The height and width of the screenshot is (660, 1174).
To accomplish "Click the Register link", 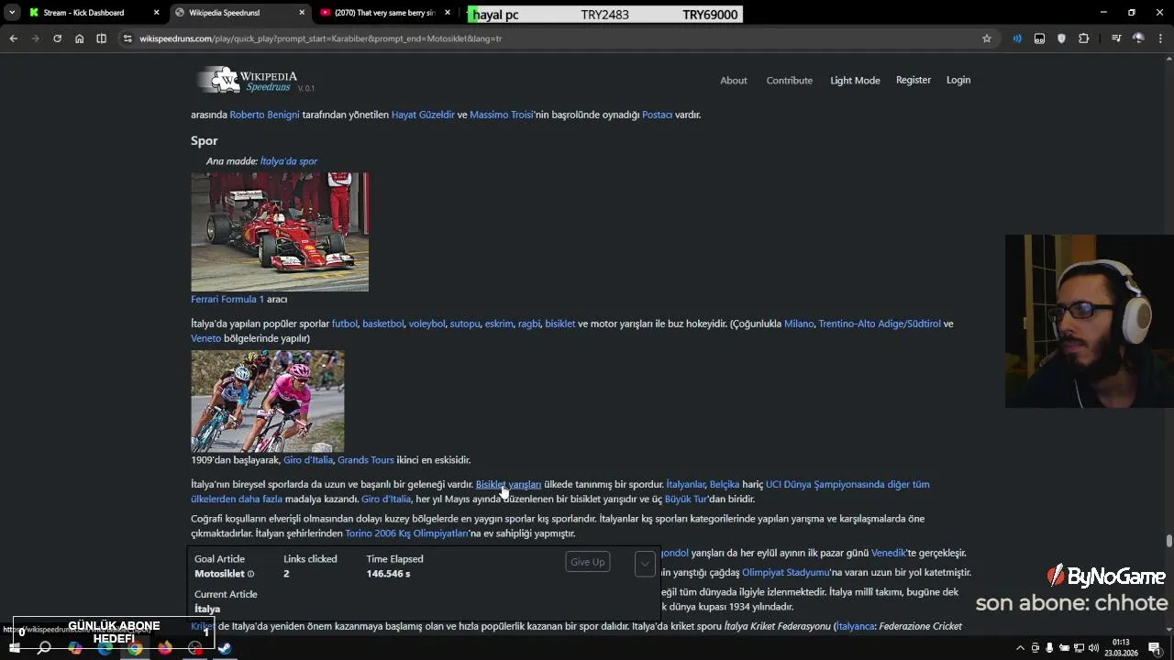I will (914, 80).
